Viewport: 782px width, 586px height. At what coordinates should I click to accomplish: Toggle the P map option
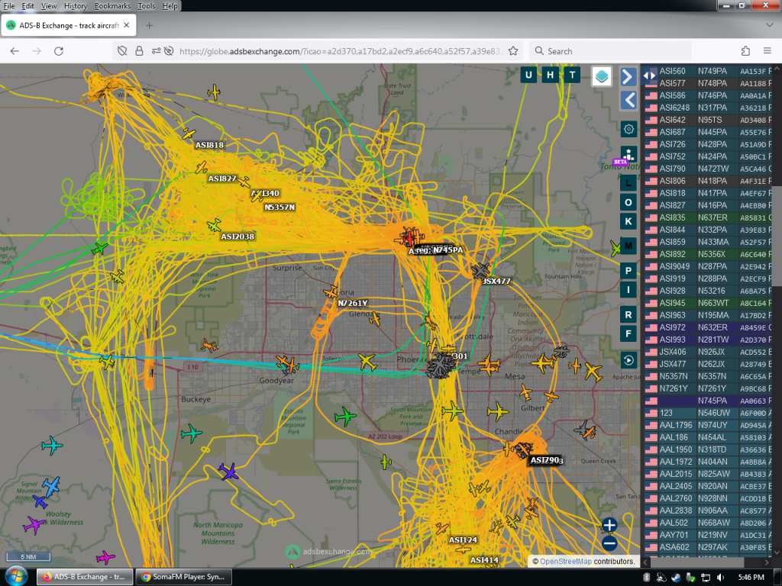[629, 271]
